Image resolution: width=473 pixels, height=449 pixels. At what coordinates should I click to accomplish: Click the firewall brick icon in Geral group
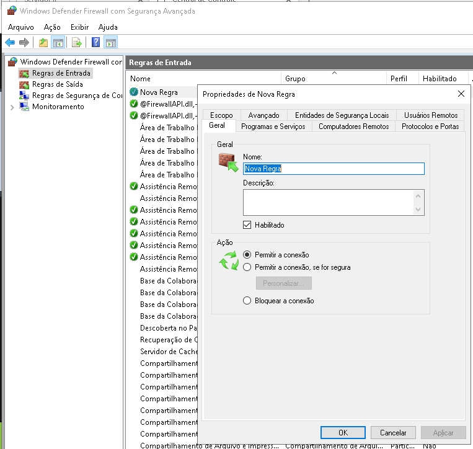[x=228, y=162]
